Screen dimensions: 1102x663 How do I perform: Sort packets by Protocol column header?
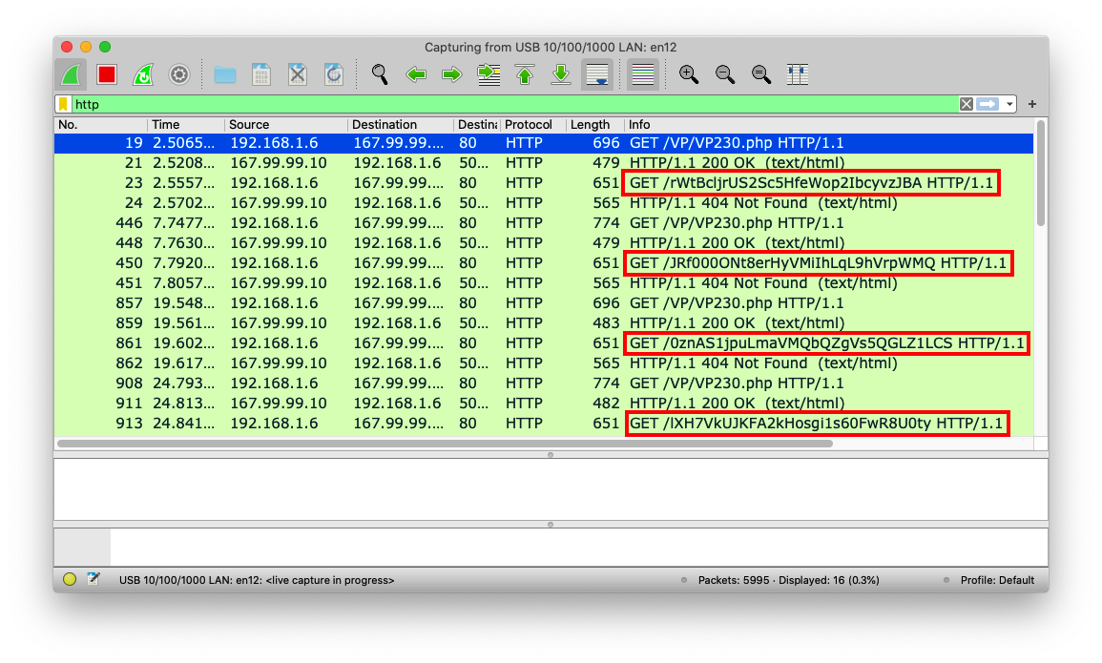[529, 124]
